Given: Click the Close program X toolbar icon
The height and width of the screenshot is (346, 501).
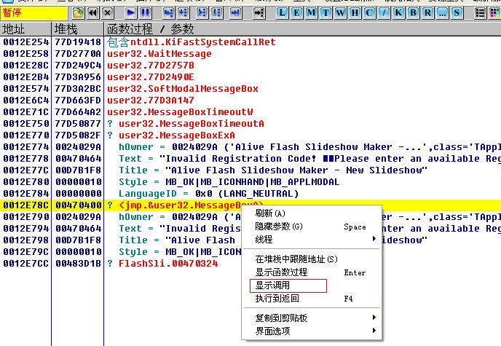Looking at the screenshot, I should 107,12.
